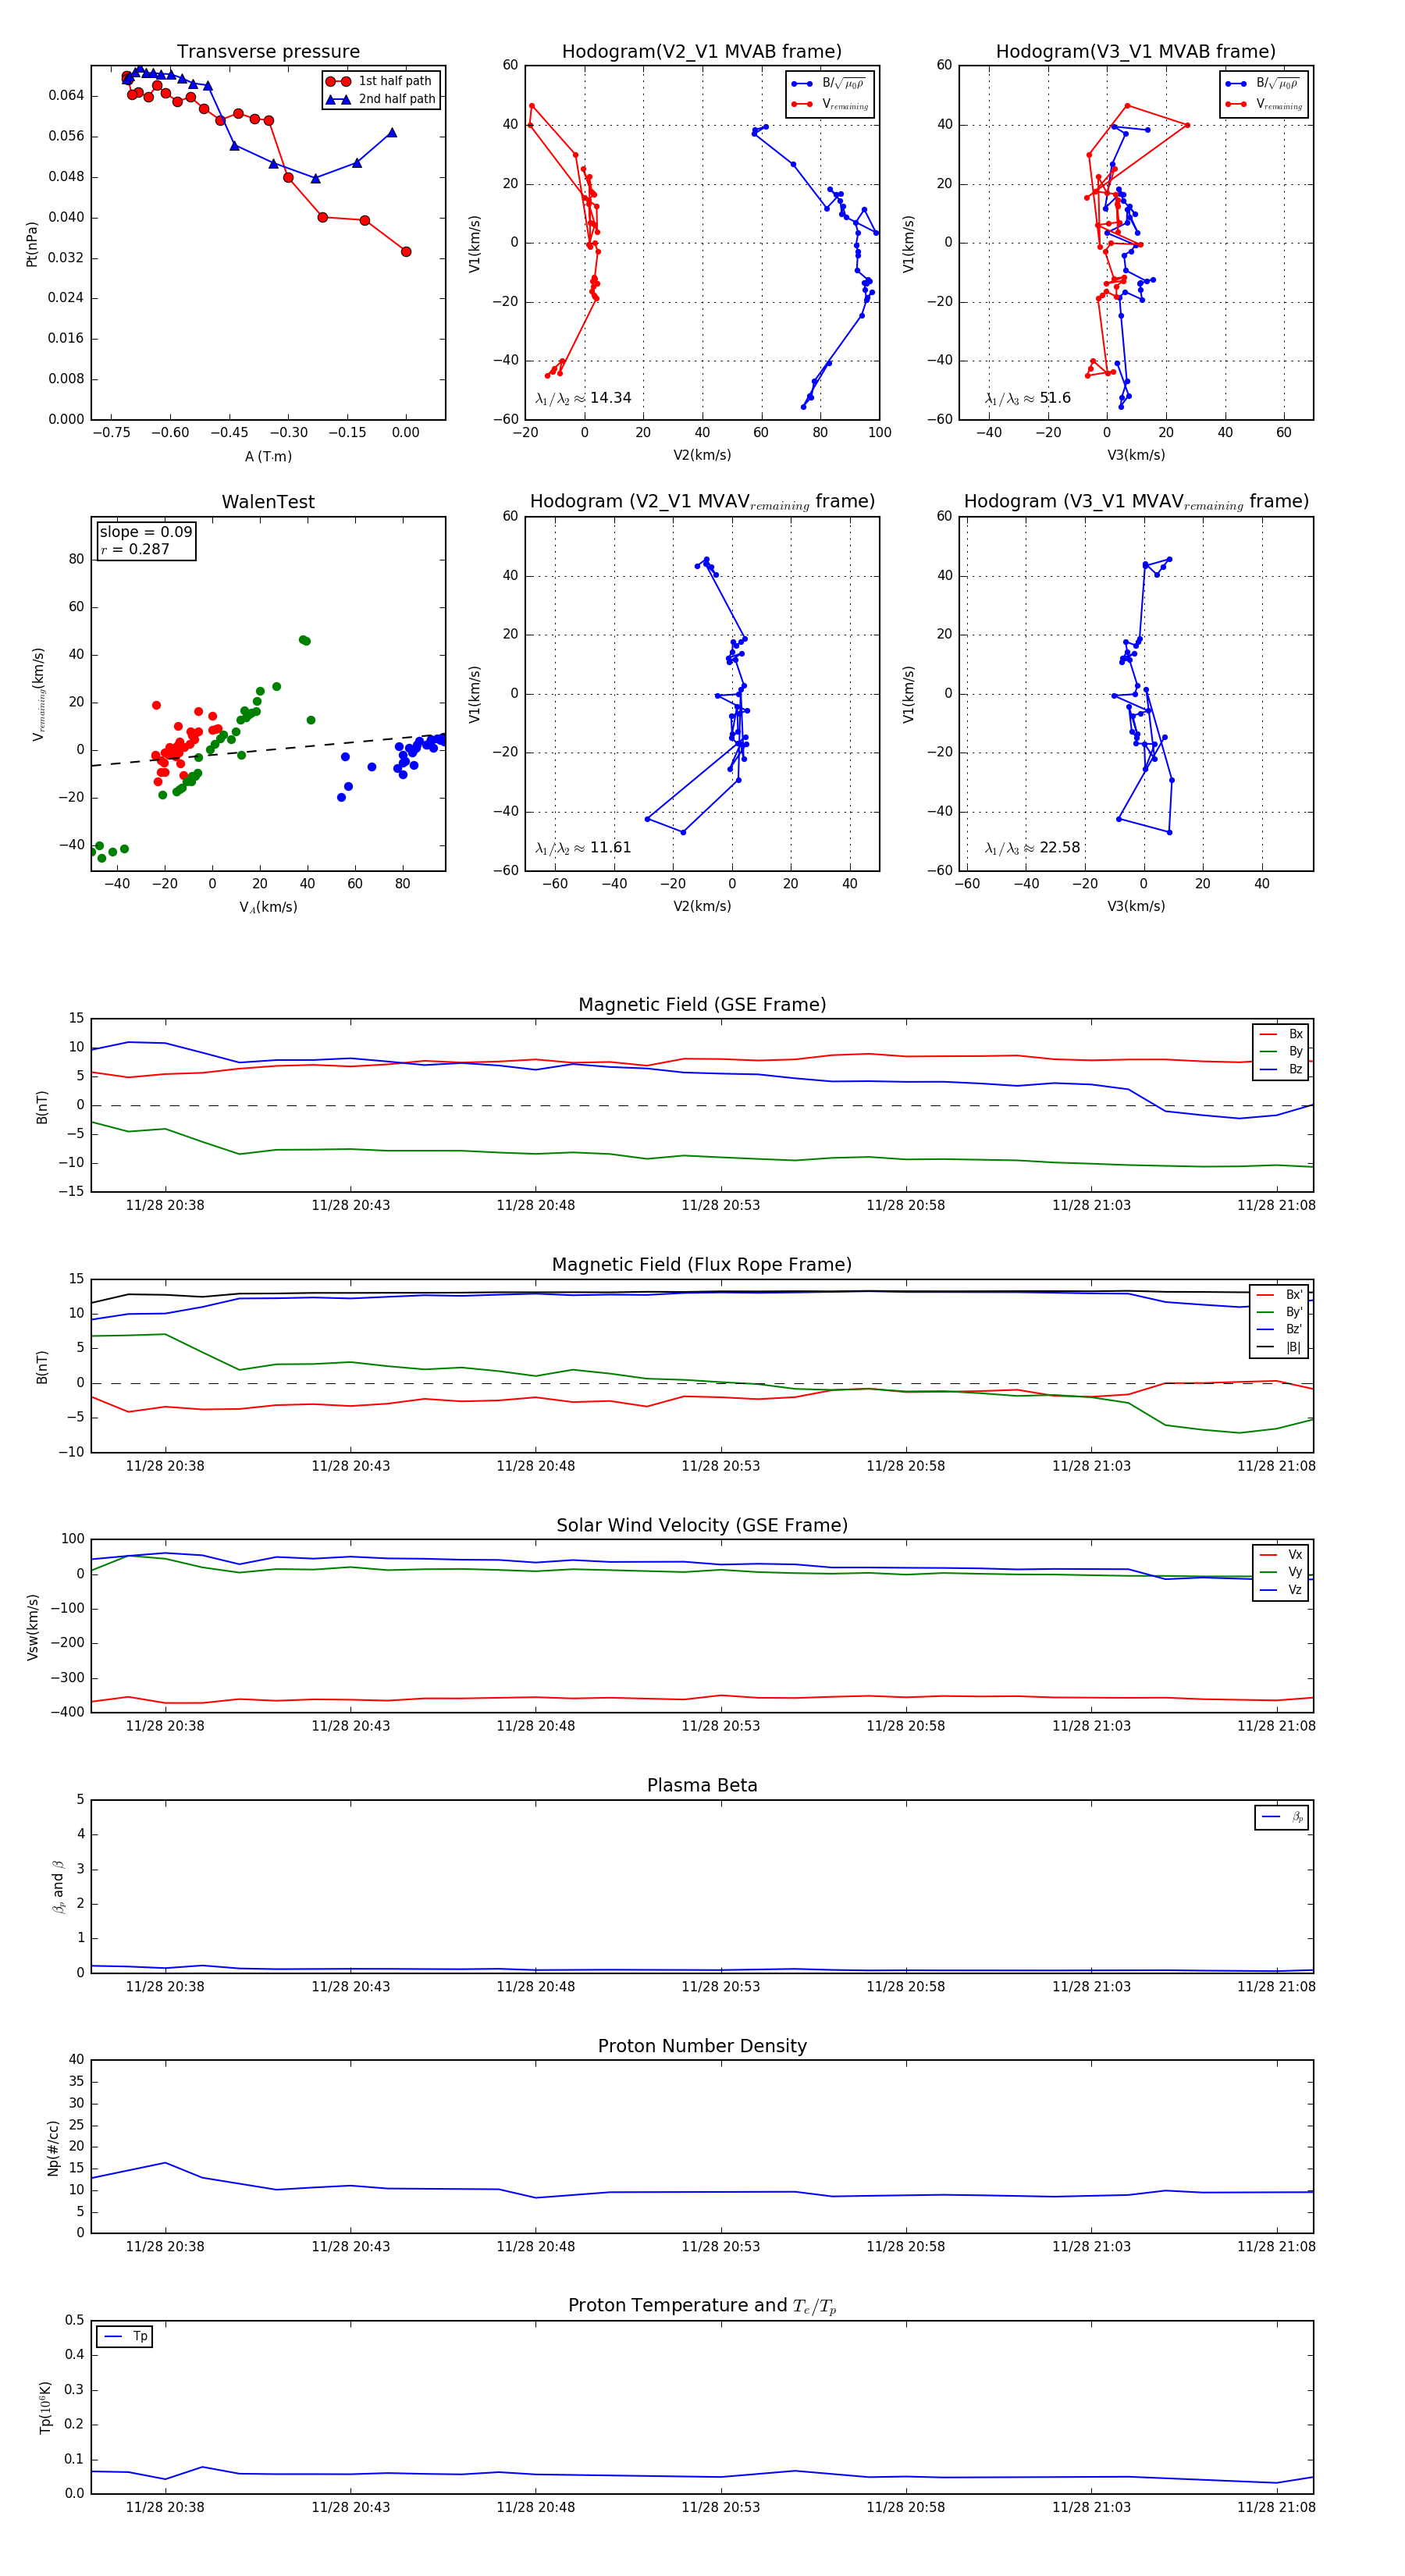Click the "Hodogram(V3_V1 MVAB frame)" title
The image size is (1405, 2576).
pos(1136,52)
